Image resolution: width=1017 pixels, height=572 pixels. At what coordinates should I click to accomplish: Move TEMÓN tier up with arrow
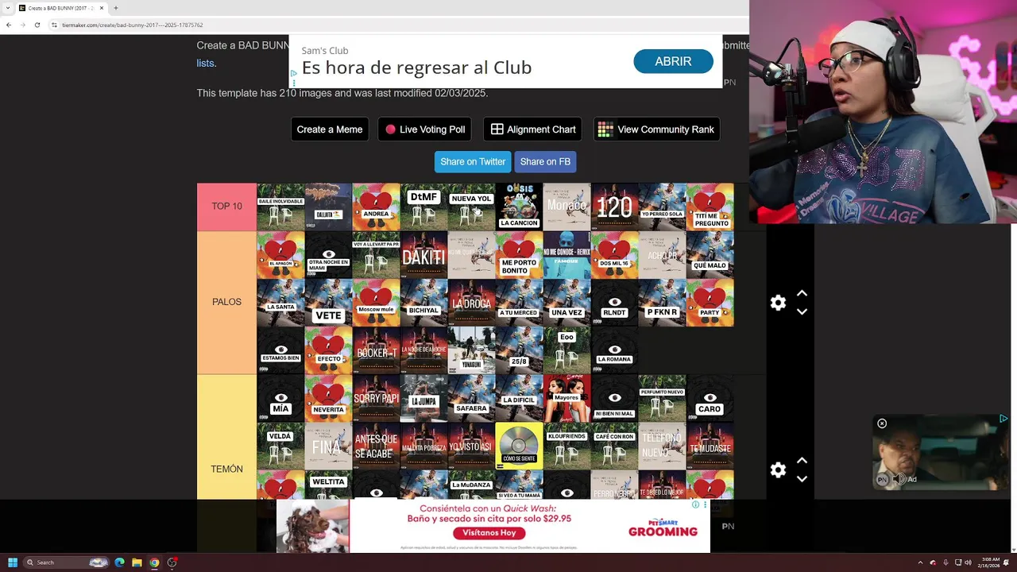click(x=802, y=461)
